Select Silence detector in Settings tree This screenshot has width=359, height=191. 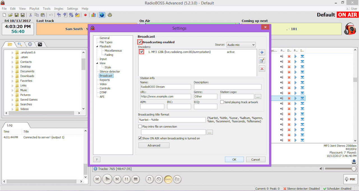pyautogui.click(x=110, y=72)
